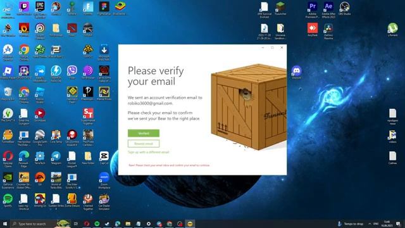Viewport: 405px width, 228px height.
Task: Open Chained Together desktop icon
Action: 88,202
